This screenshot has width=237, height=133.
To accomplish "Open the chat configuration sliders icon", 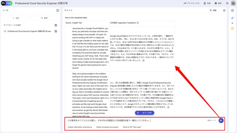I will [x=224, y=10].
